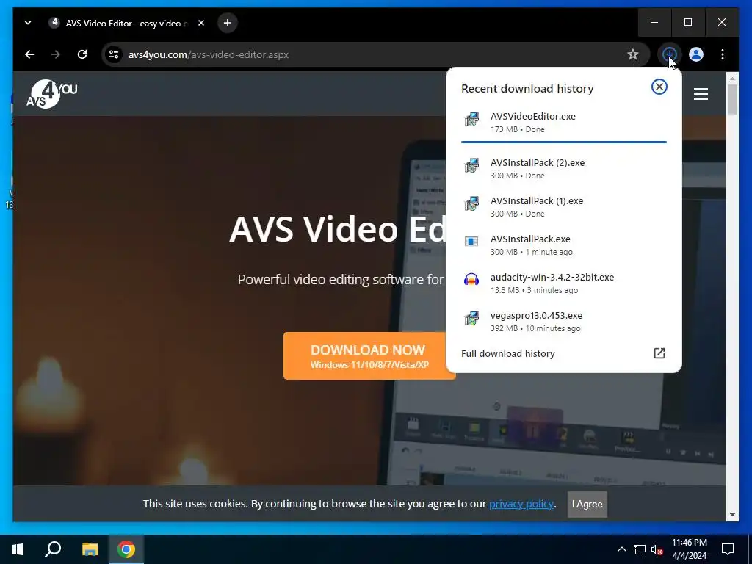752x564 pixels.
Task: Open Full download history link
Action: [x=508, y=353]
